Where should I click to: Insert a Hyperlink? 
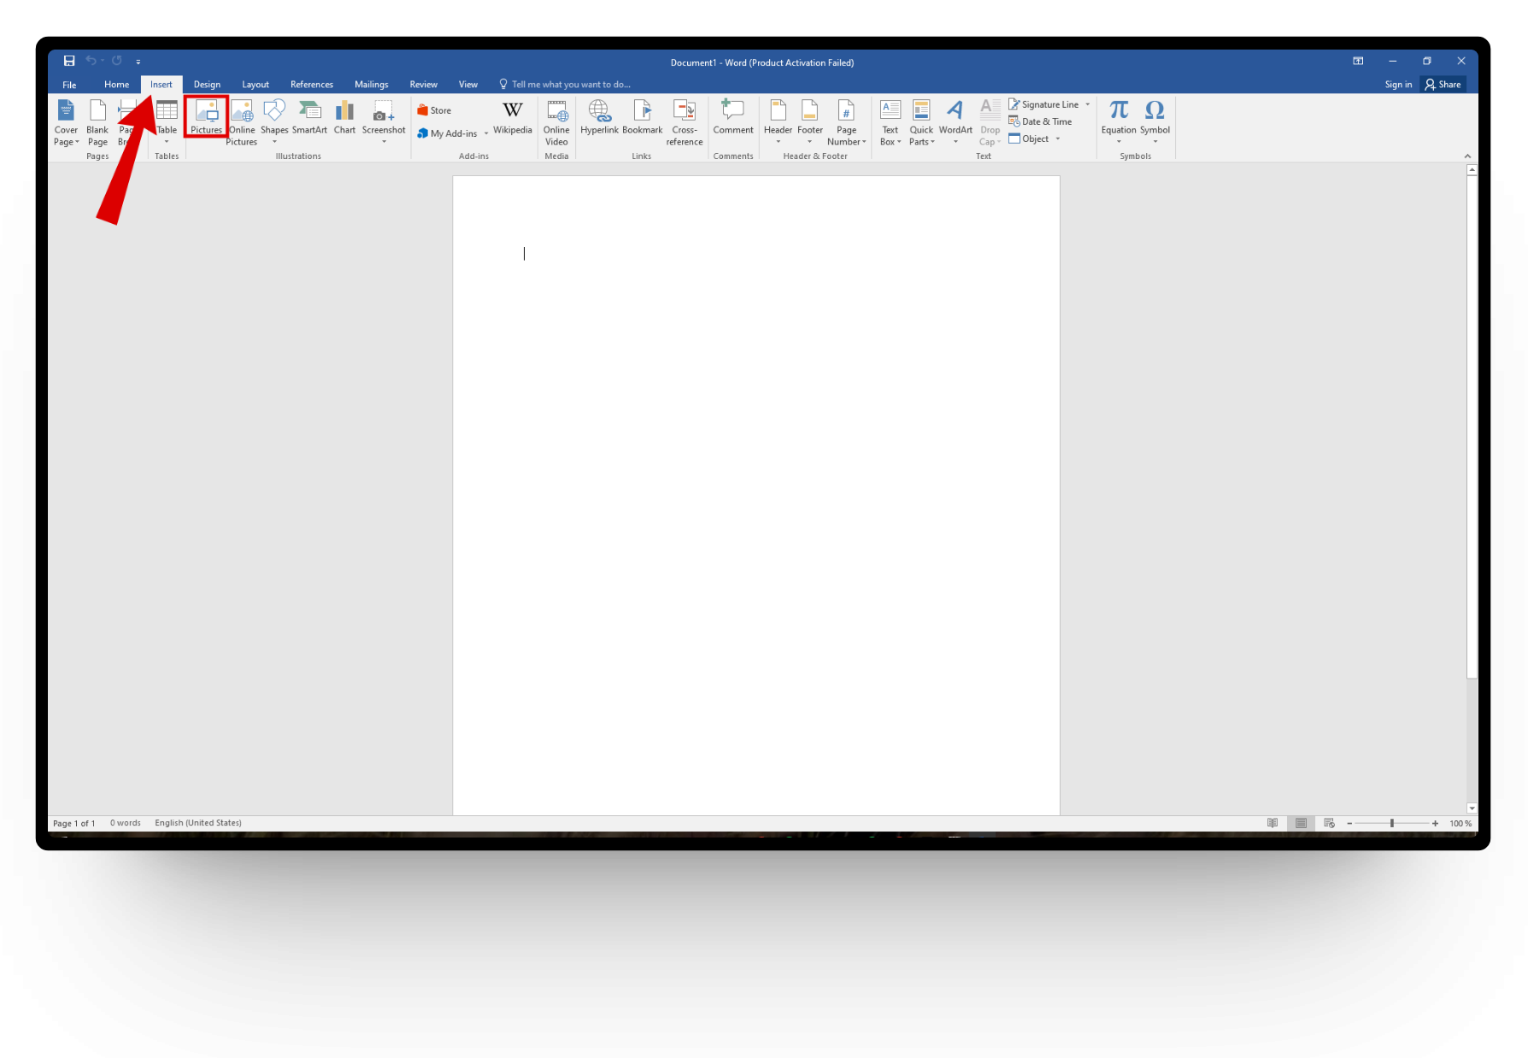(x=599, y=118)
